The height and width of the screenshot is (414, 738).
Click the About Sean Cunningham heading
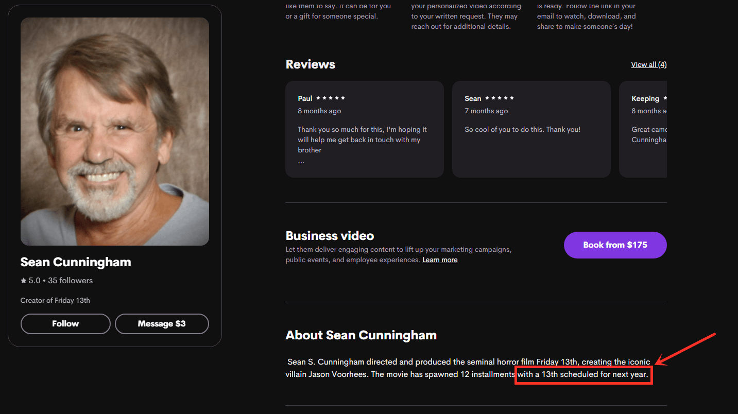tap(361, 335)
